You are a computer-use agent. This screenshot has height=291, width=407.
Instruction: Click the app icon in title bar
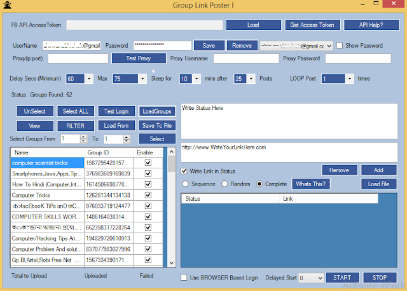[7, 5]
